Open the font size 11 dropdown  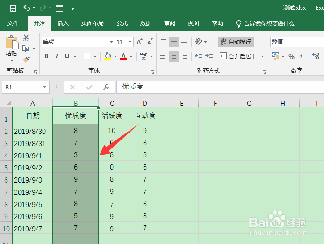(130, 42)
